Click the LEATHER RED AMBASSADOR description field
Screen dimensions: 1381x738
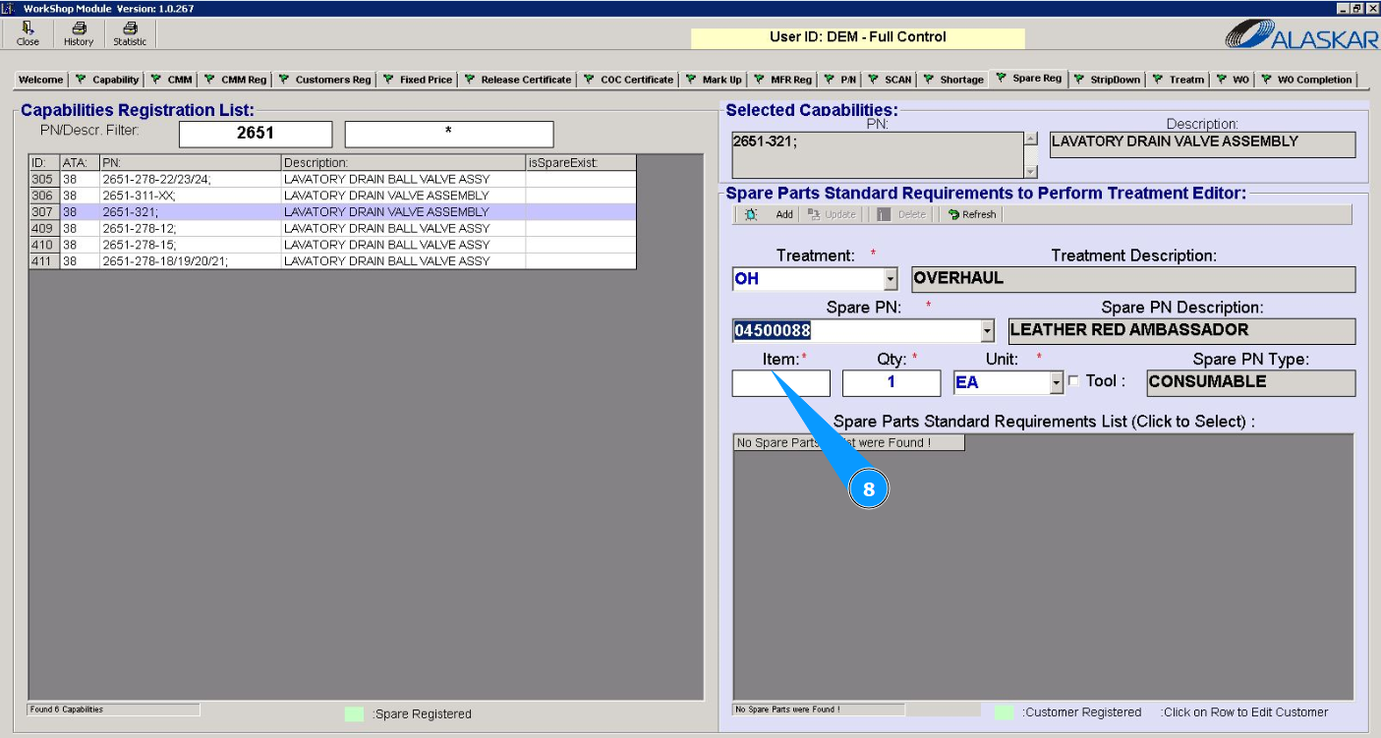pos(1181,331)
